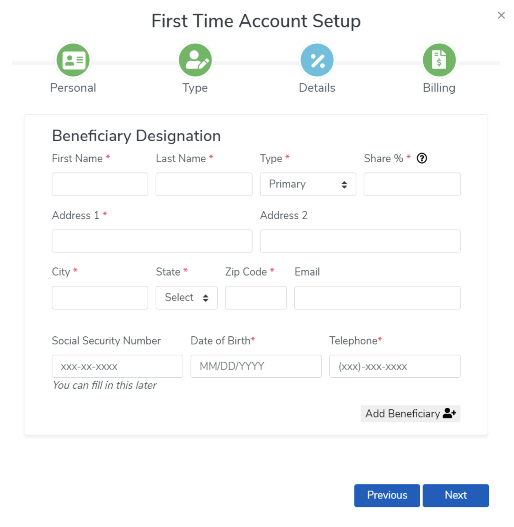
Task: Focus the Telephone number field
Action: click(395, 366)
